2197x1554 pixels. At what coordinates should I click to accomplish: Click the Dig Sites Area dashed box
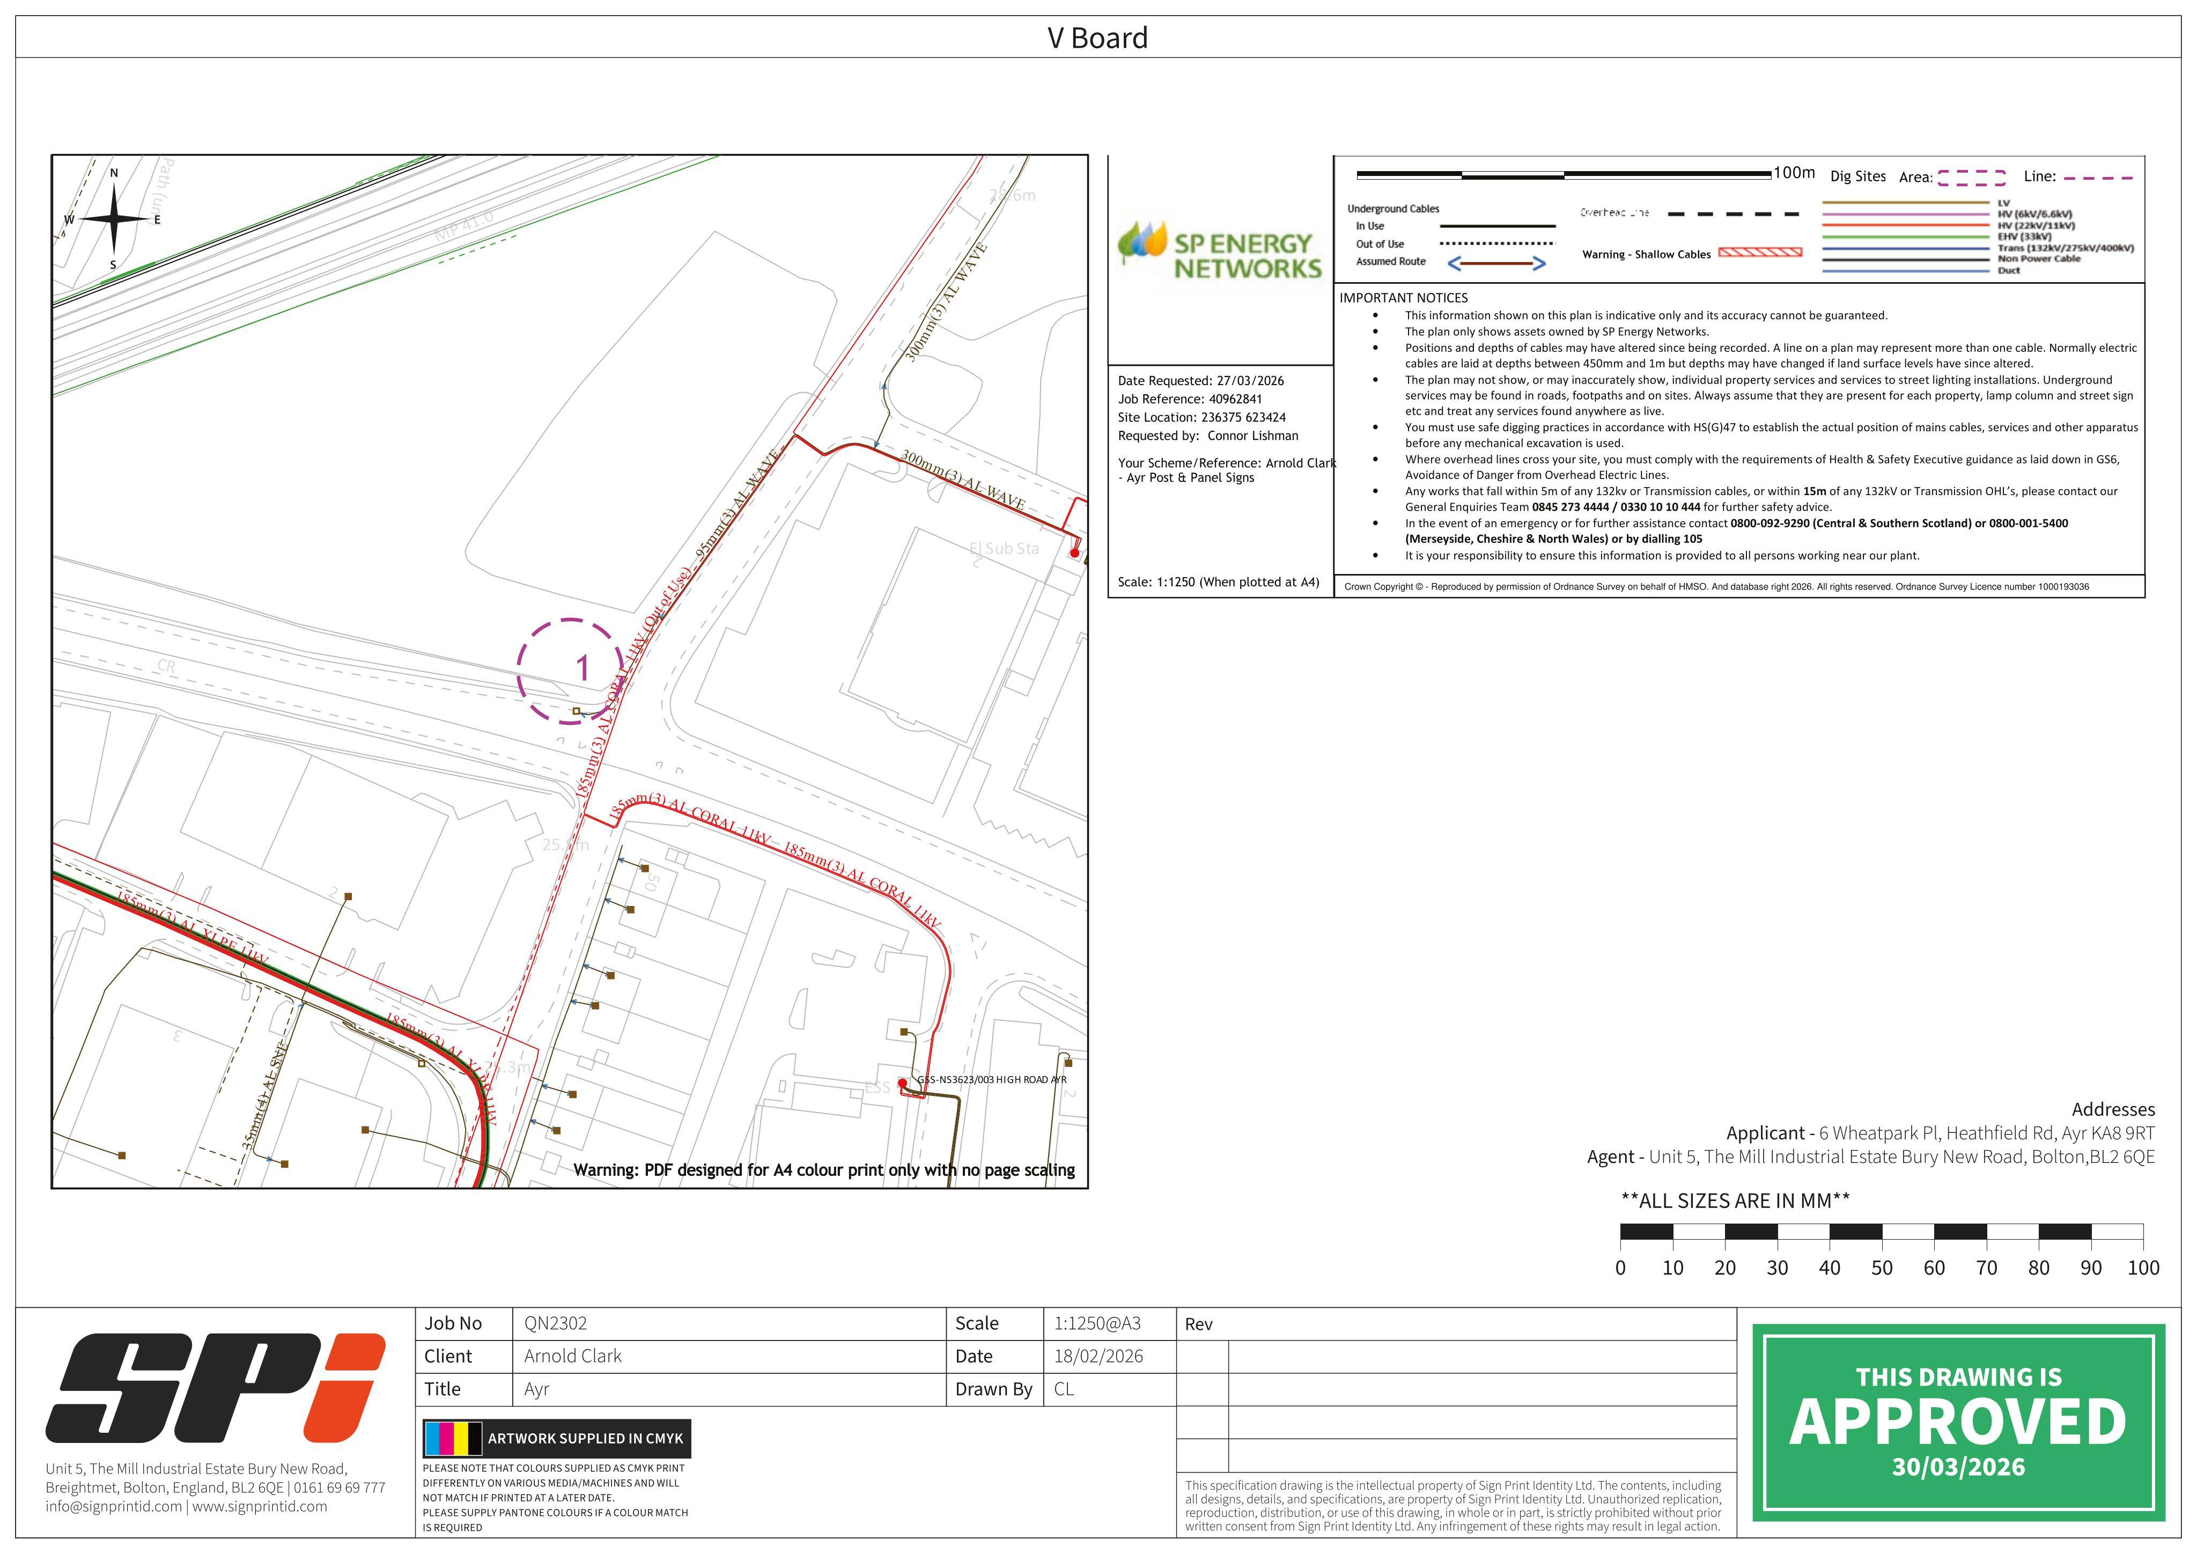tap(1972, 178)
